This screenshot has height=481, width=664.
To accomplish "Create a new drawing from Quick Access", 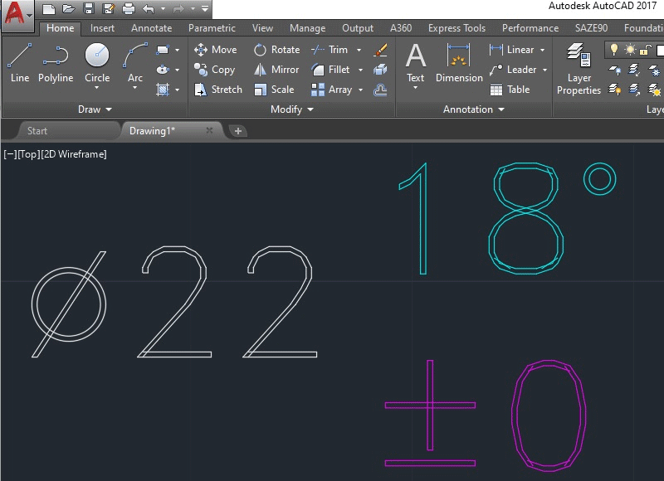I will point(49,8).
